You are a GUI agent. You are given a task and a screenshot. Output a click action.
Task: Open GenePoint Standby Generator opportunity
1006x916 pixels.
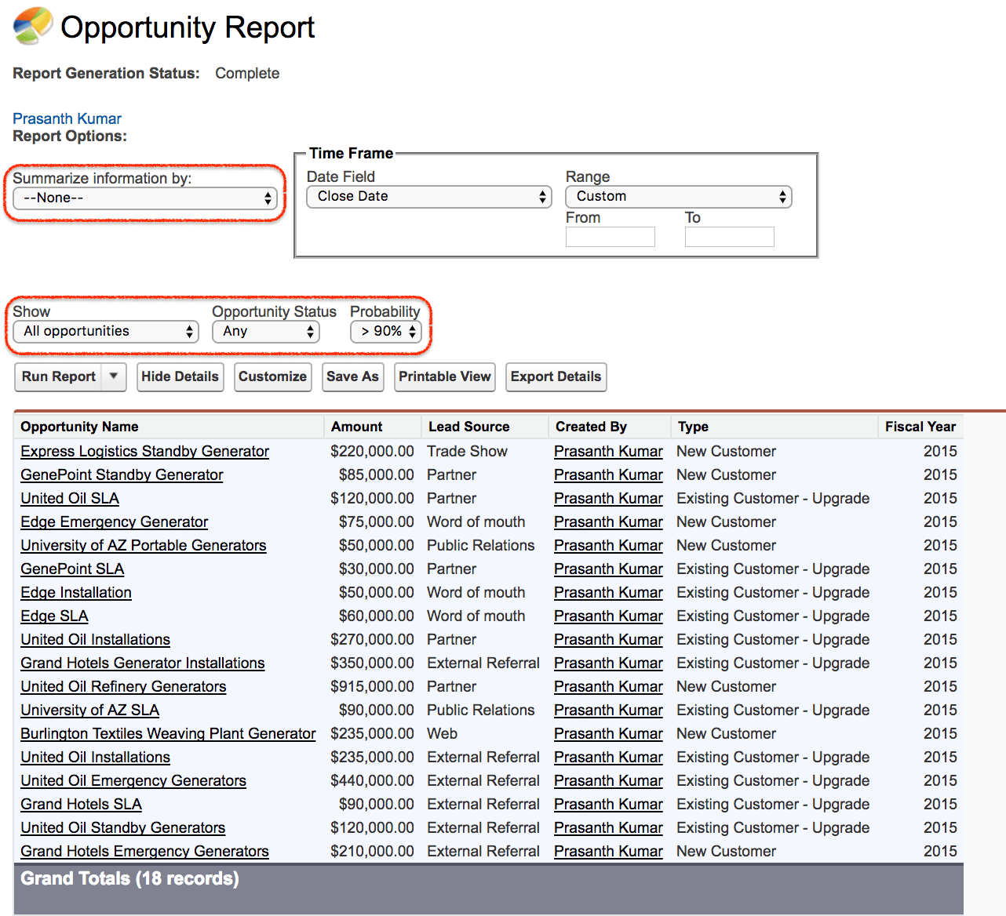point(122,474)
